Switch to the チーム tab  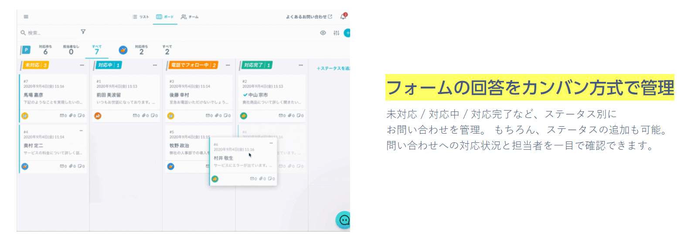click(190, 17)
